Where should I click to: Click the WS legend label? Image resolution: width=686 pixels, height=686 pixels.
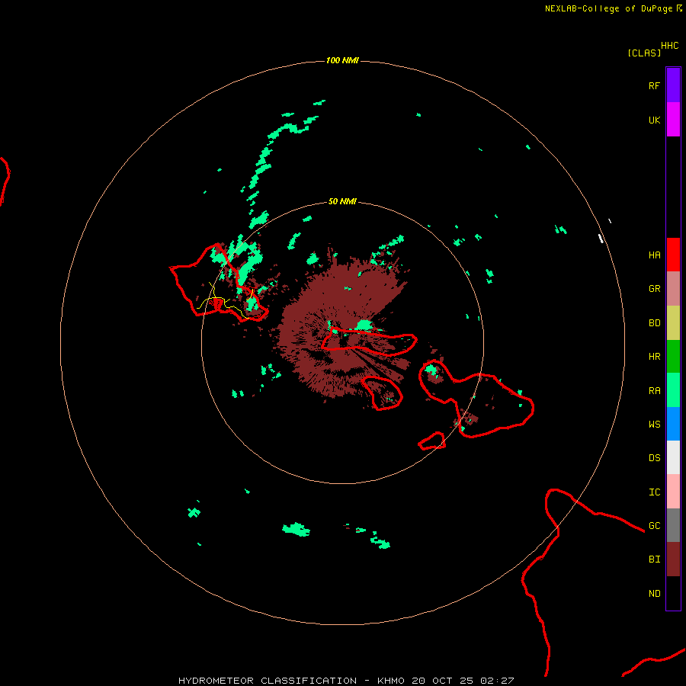point(654,424)
